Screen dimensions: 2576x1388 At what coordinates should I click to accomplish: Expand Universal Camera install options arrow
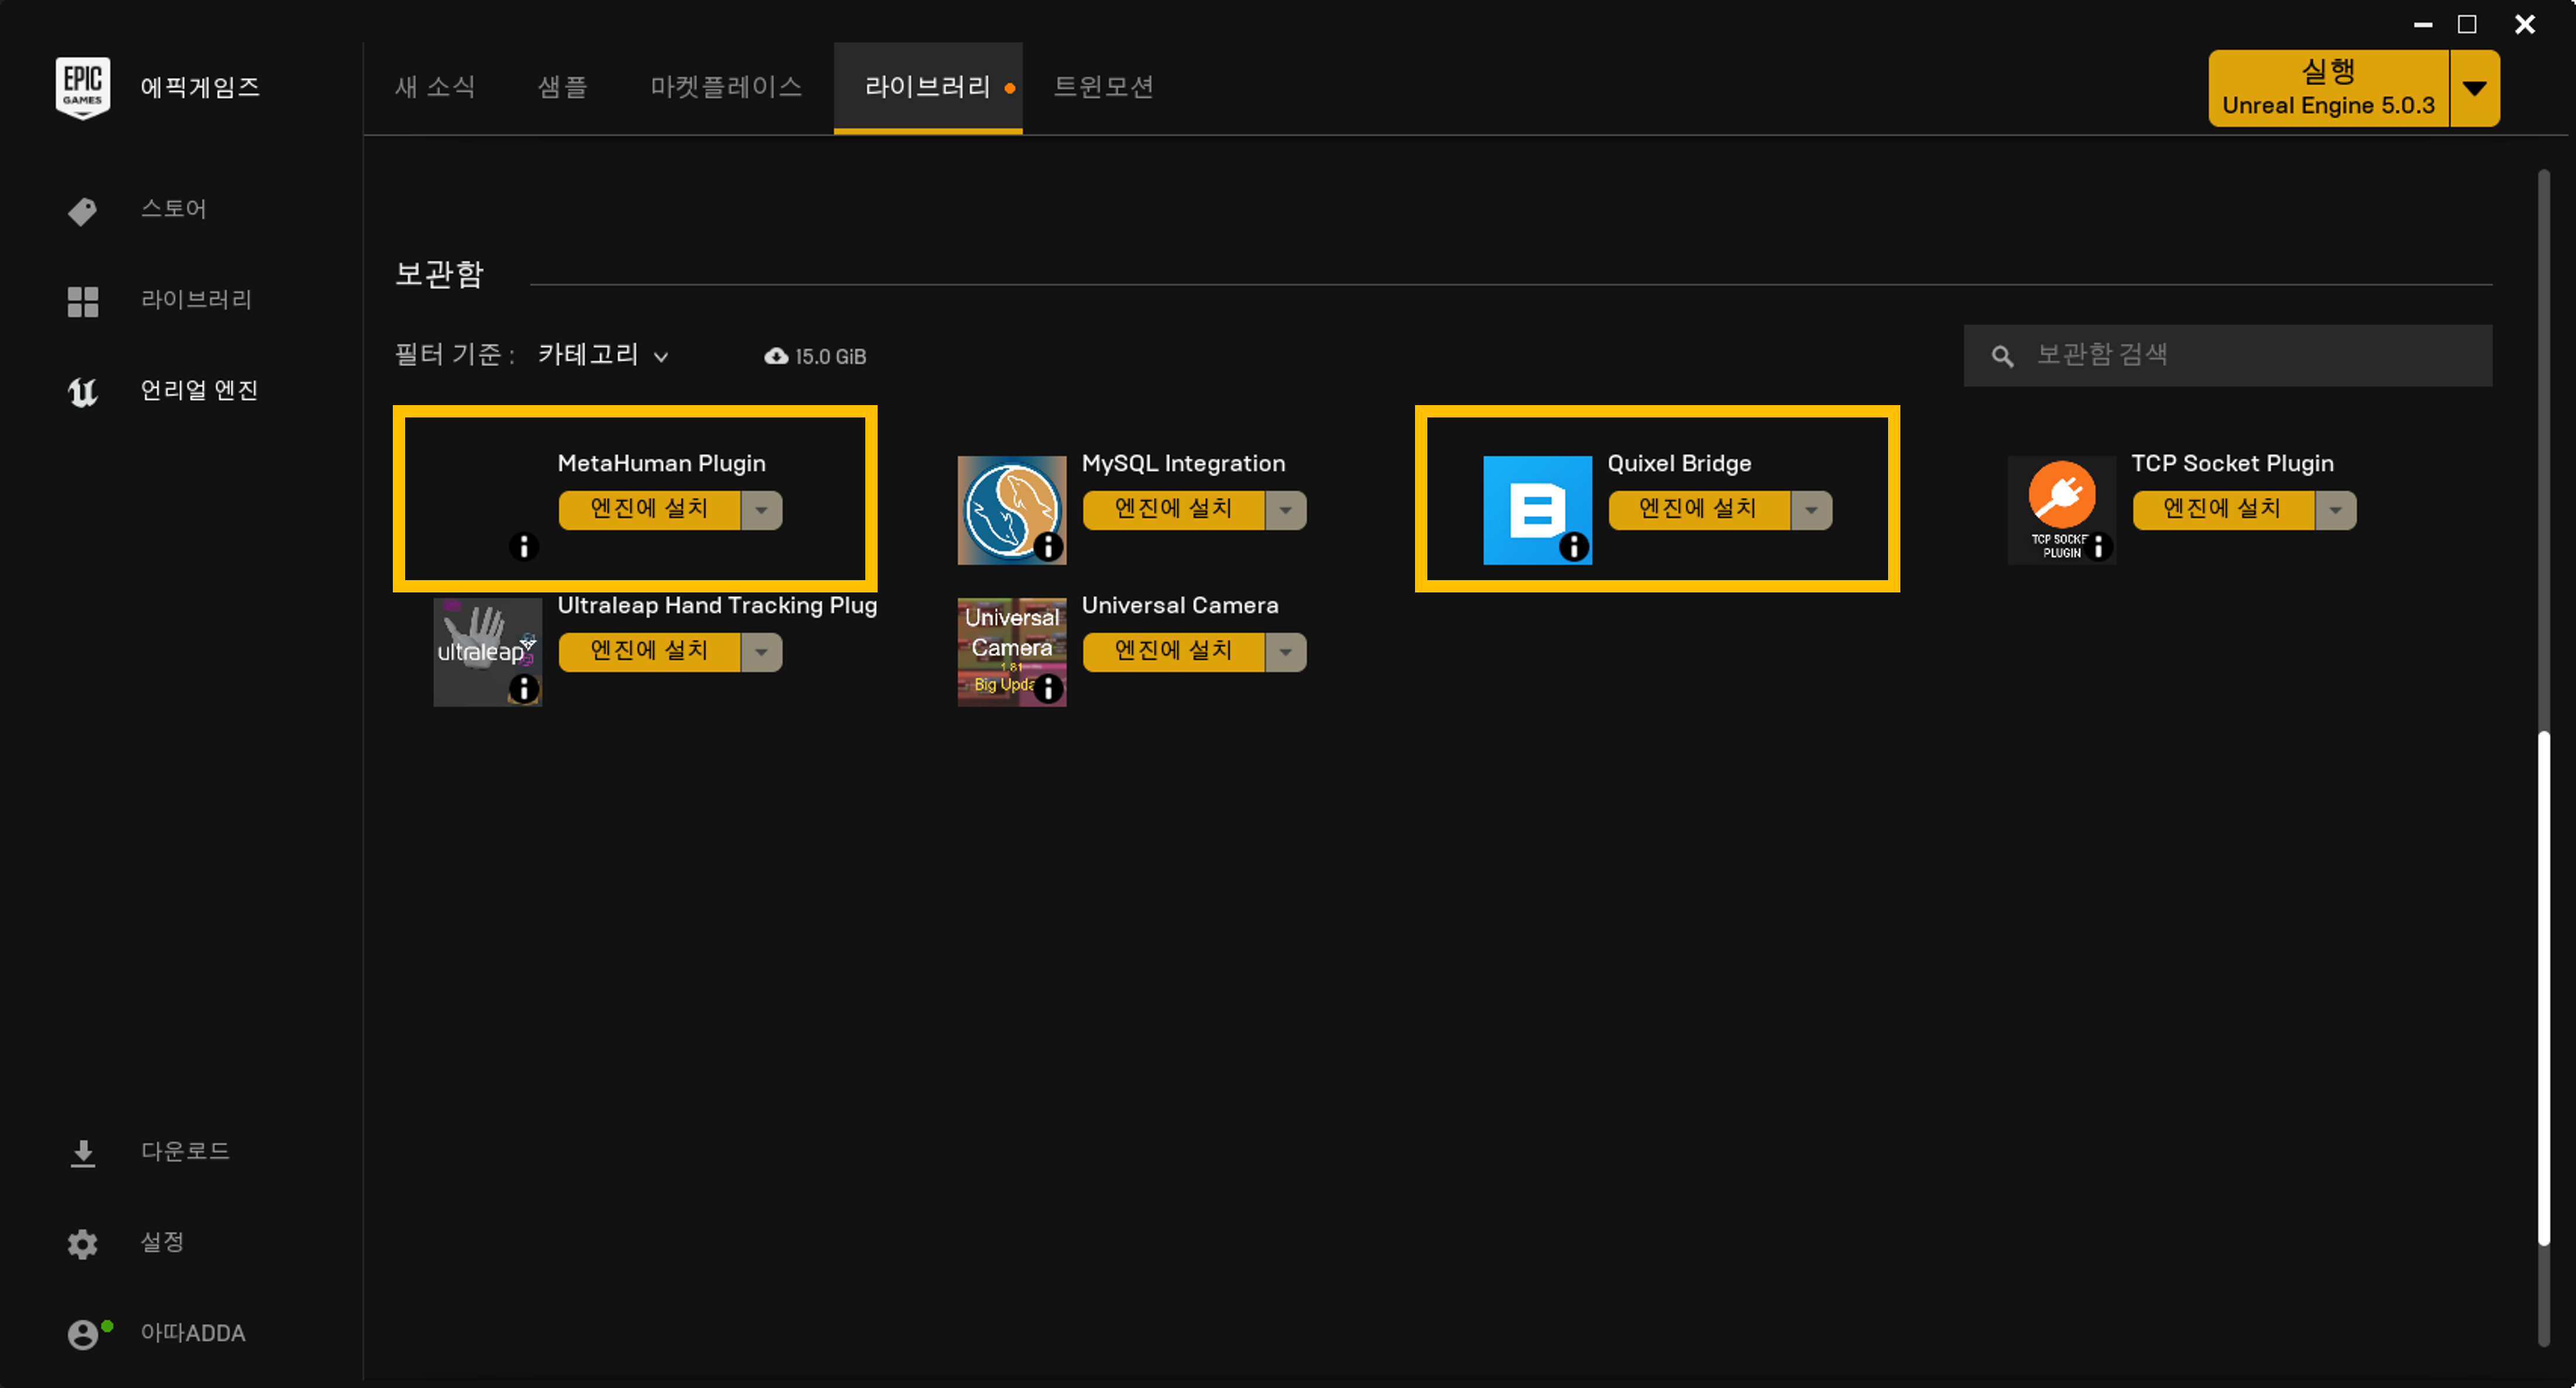[1286, 652]
